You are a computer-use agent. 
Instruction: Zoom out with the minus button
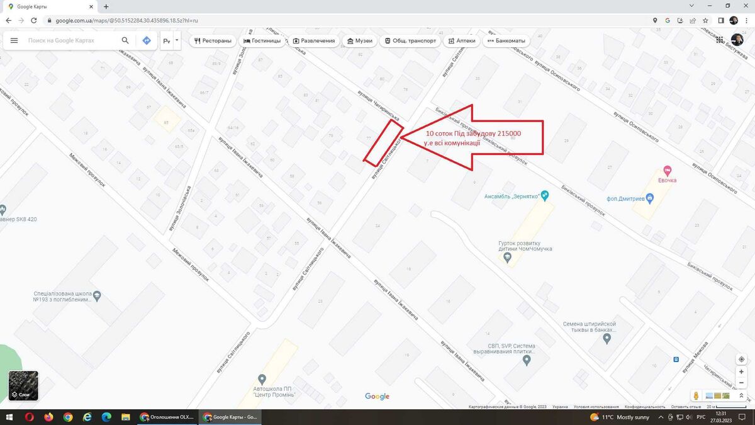(x=741, y=382)
